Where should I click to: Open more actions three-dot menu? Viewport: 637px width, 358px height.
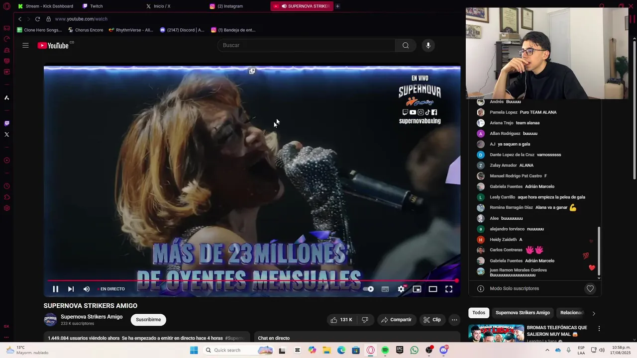(x=454, y=320)
